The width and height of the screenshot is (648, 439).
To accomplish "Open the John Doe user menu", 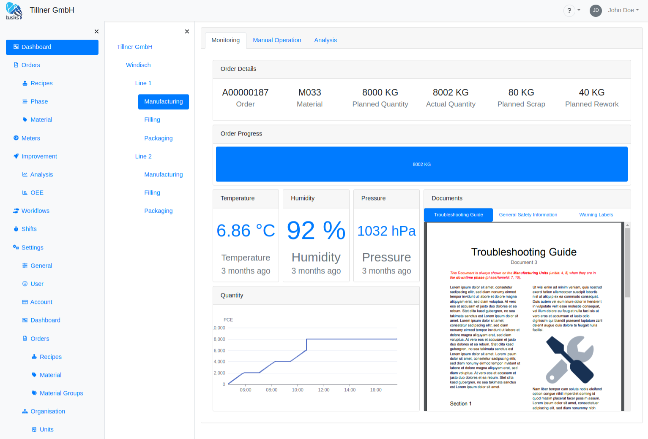I will (623, 10).
